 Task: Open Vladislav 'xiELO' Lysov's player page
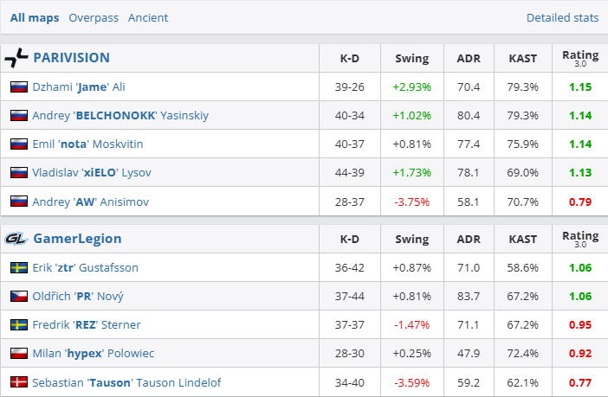pos(92,173)
